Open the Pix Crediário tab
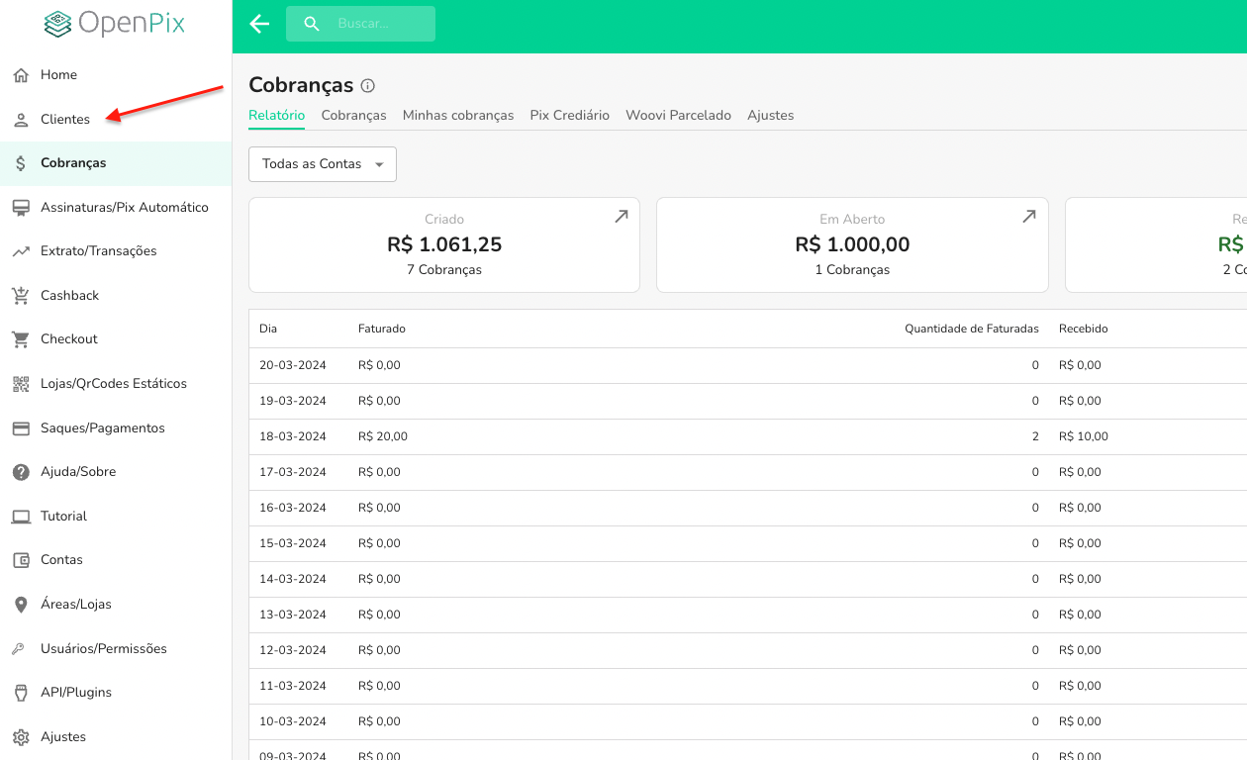1247x760 pixels. [x=569, y=116]
